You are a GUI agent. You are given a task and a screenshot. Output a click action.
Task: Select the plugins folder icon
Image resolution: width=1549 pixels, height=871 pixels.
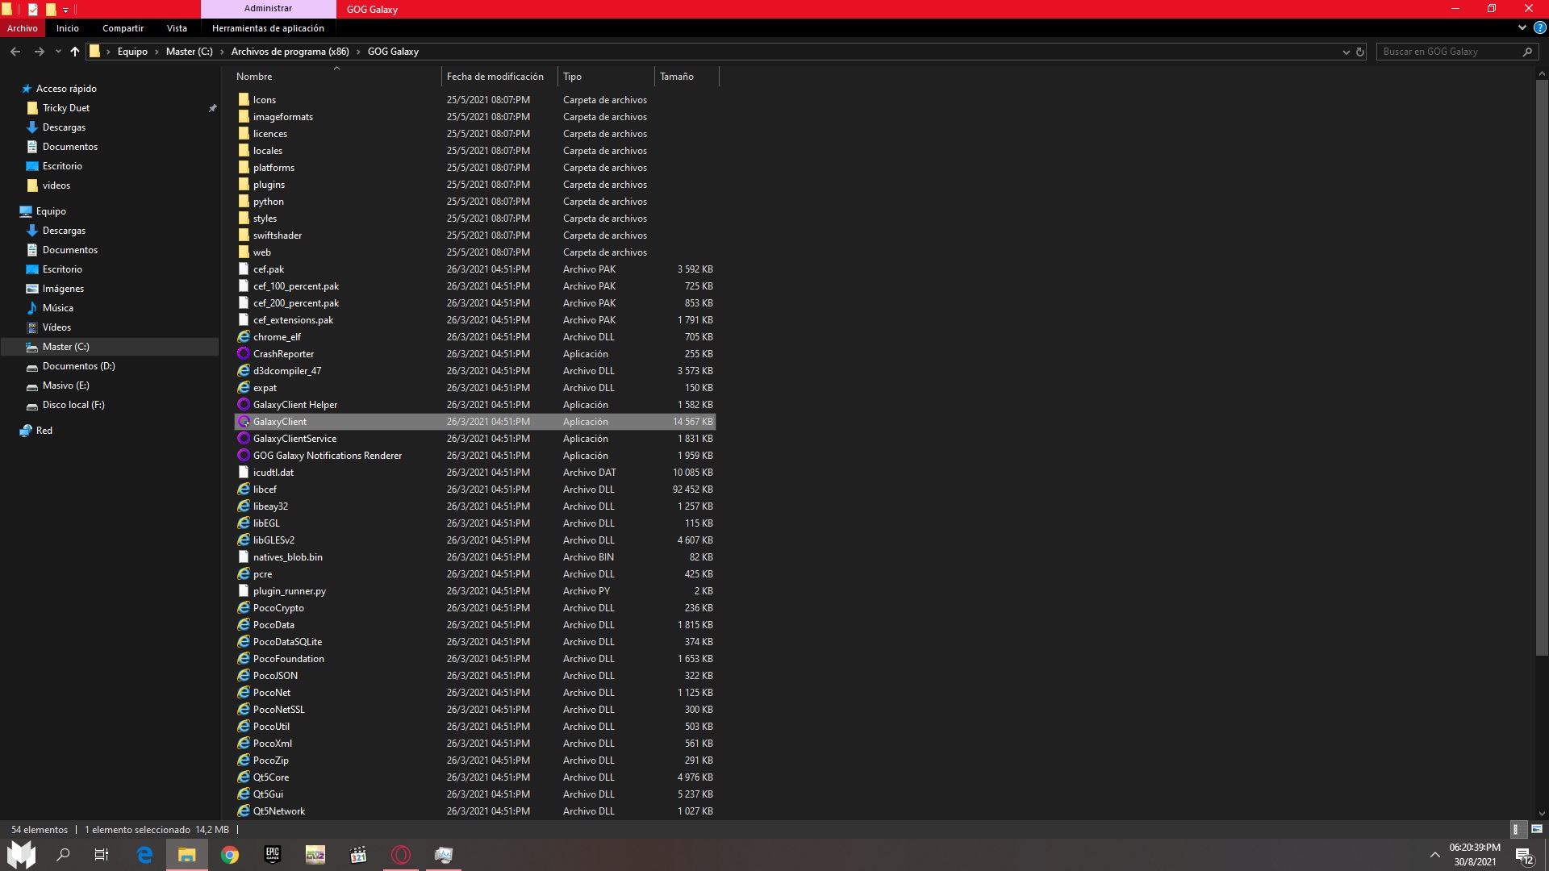244,185
